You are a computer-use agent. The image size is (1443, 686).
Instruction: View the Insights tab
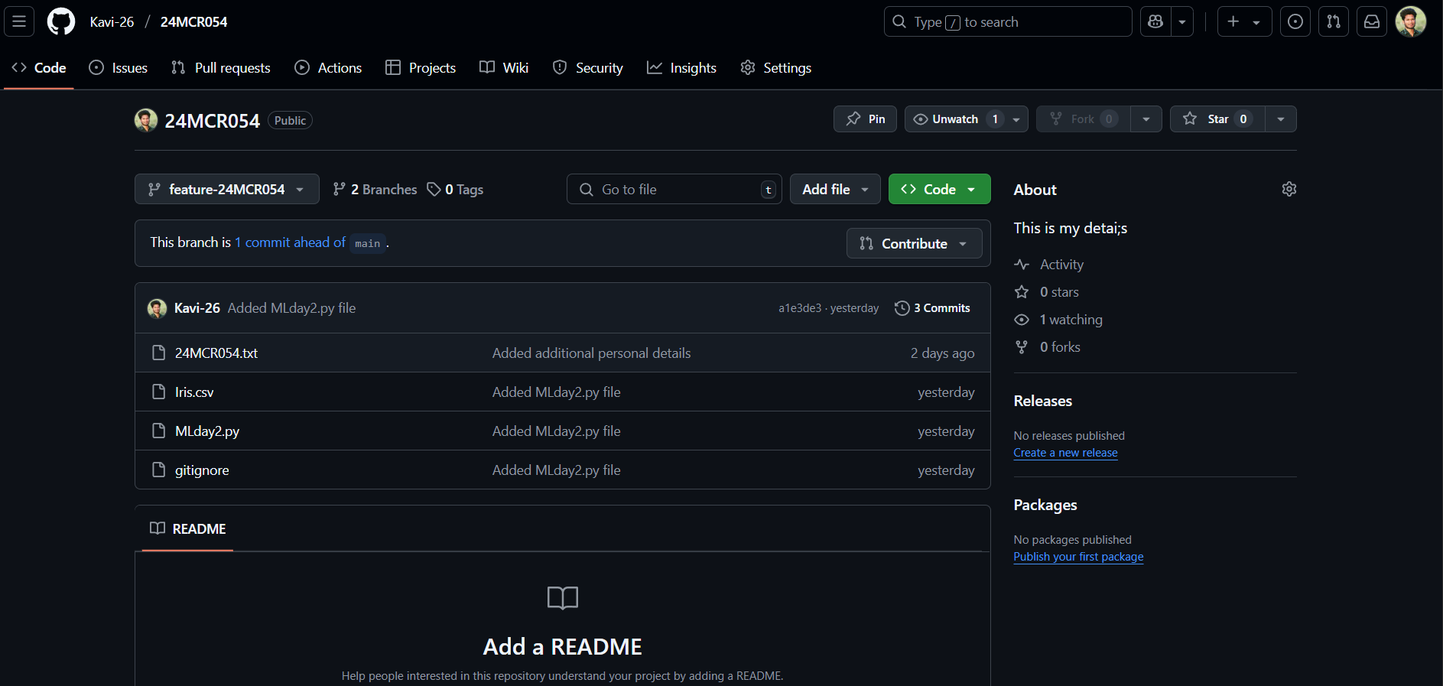[681, 68]
